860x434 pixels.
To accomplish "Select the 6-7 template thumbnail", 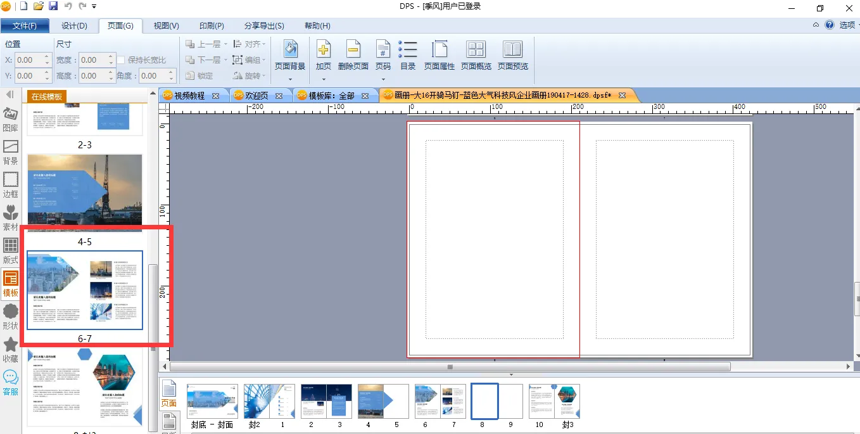I will 85,290.
